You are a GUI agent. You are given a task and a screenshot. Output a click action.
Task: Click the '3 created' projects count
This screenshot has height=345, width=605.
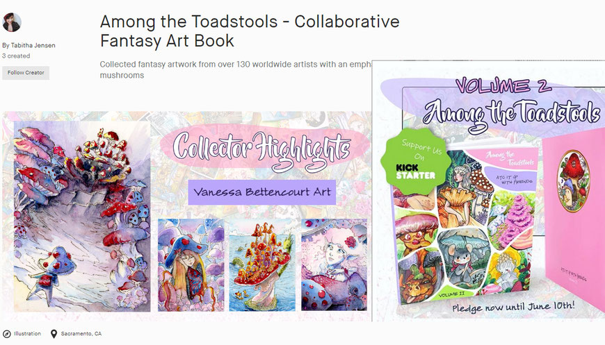16,56
